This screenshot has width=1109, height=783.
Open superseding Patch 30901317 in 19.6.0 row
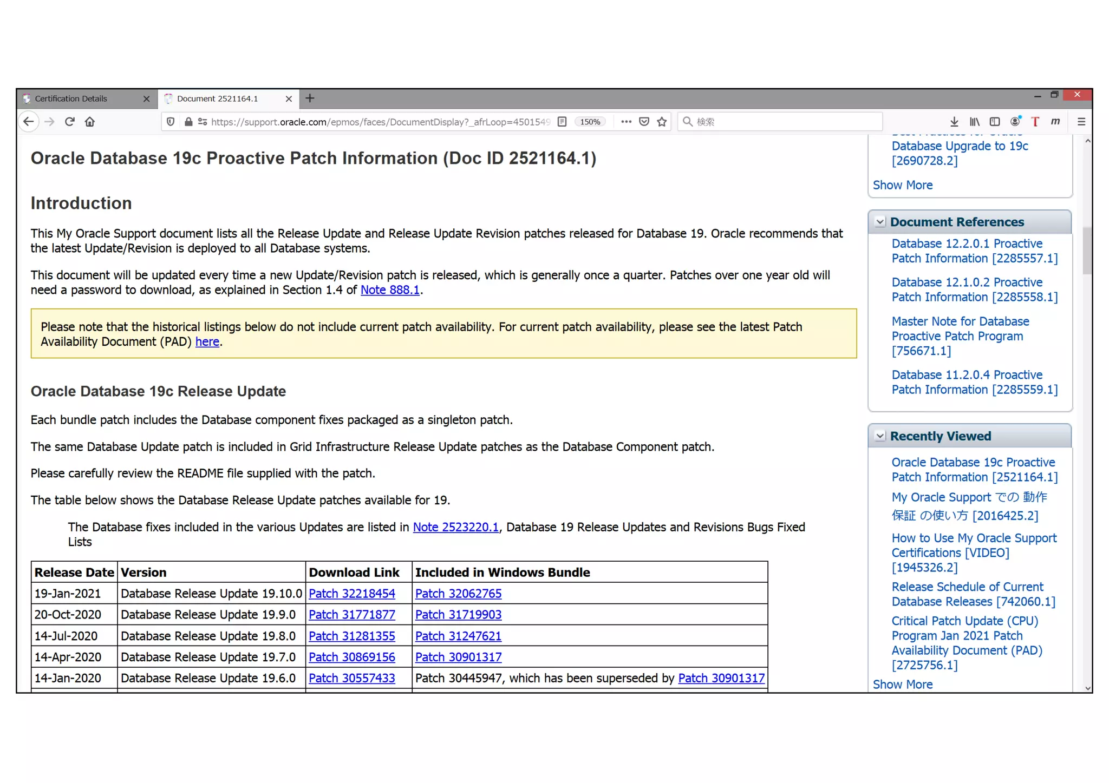point(721,679)
